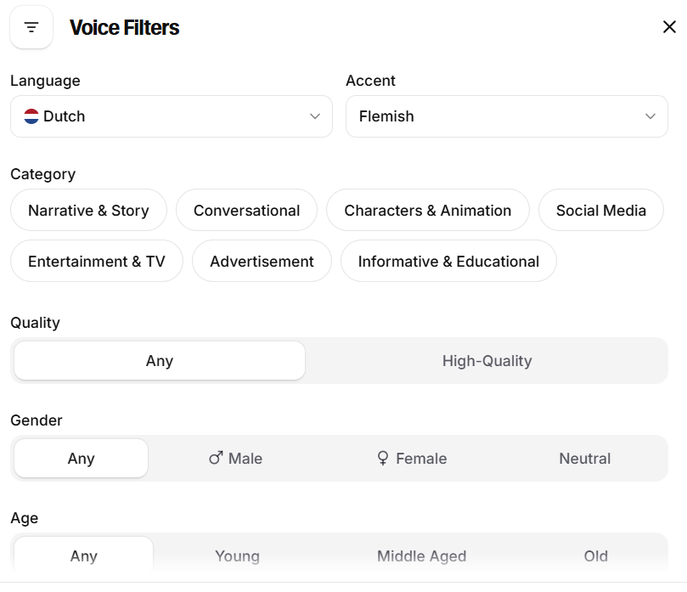The image size is (687, 592).
Task: Toggle the Entertainment & TV category
Action: pos(96,262)
